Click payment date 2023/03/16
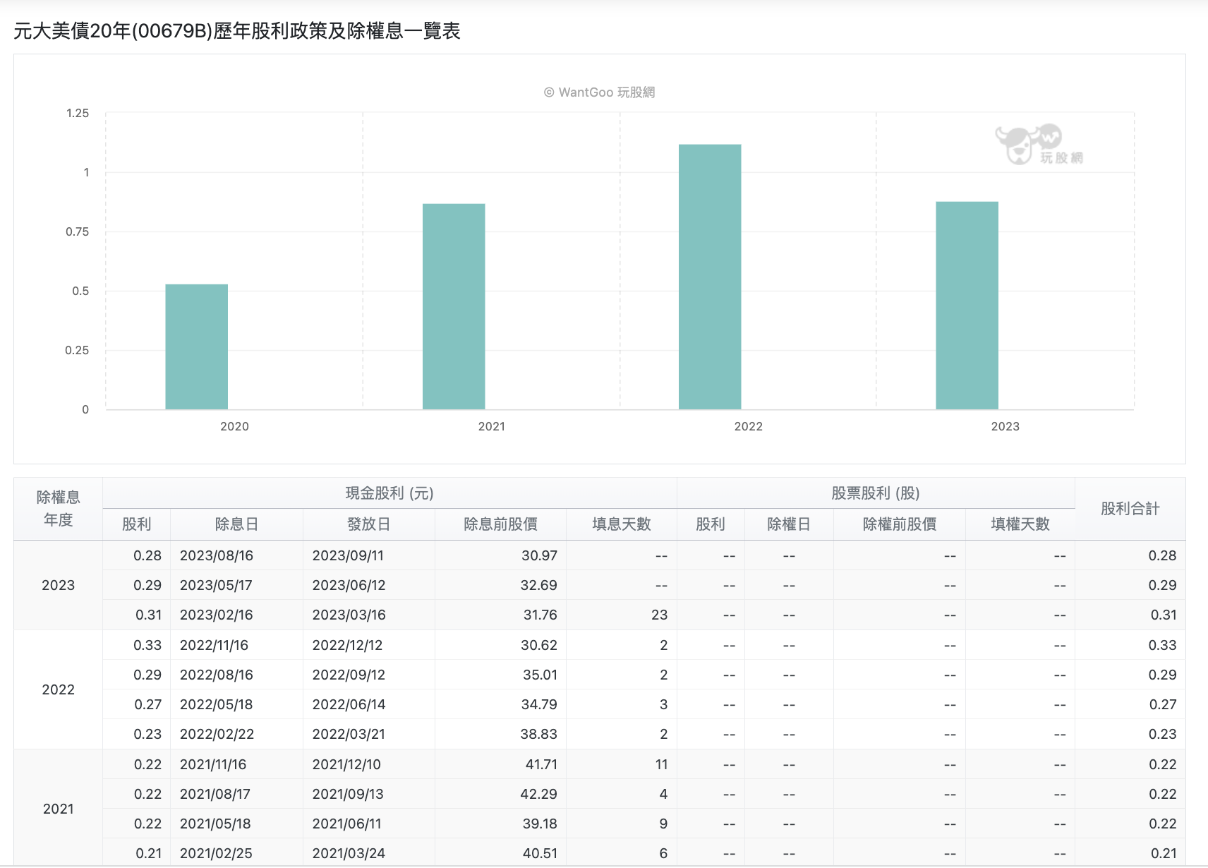This screenshot has height=868, width=1208. [x=349, y=615]
